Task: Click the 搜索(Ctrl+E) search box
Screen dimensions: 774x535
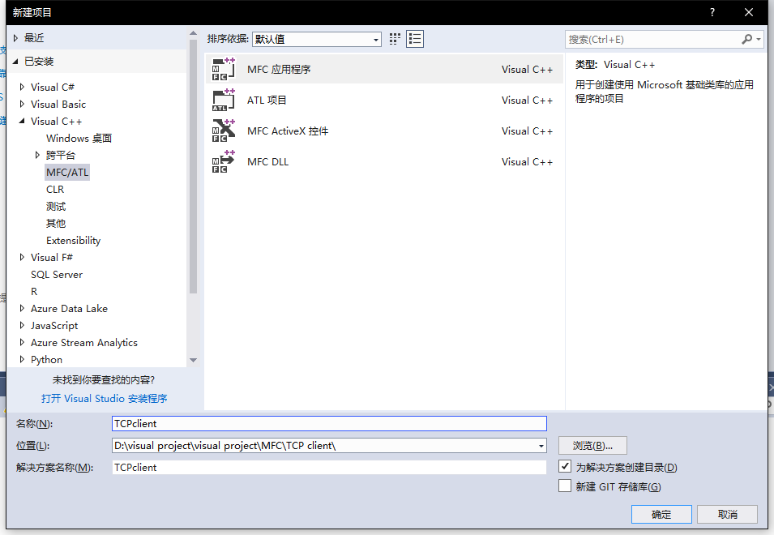Action: (x=652, y=39)
